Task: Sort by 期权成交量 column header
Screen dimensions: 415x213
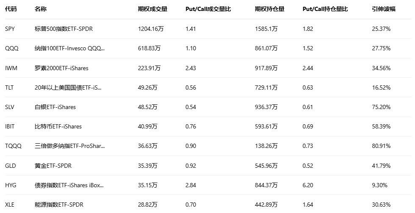Action: click(153, 9)
